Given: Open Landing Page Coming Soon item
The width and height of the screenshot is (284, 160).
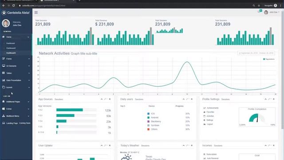Looking at the screenshot, I should pos(16,123).
